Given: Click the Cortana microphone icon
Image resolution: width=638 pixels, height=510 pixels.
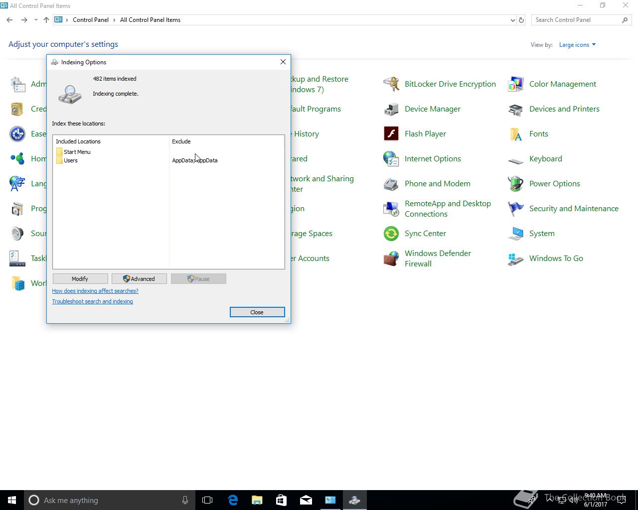Looking at the screenshot, I should click(185, 500).
